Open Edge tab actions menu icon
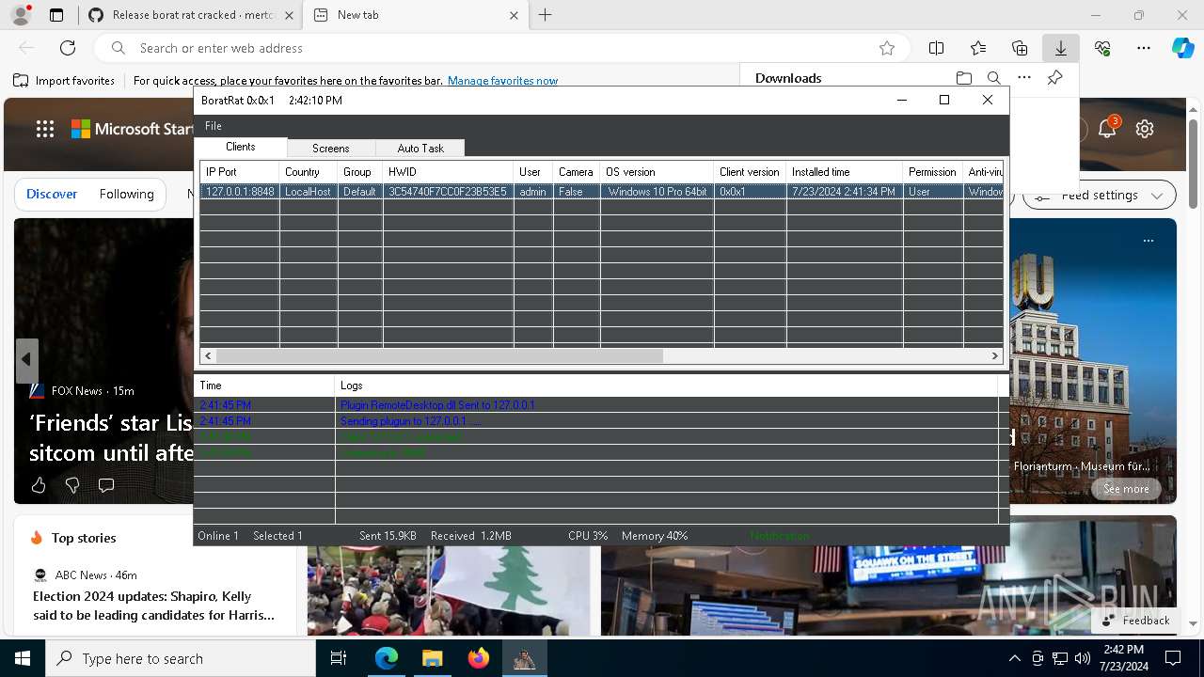Image resolution: width=1204 pixels, height=677 pixels. 56,15
